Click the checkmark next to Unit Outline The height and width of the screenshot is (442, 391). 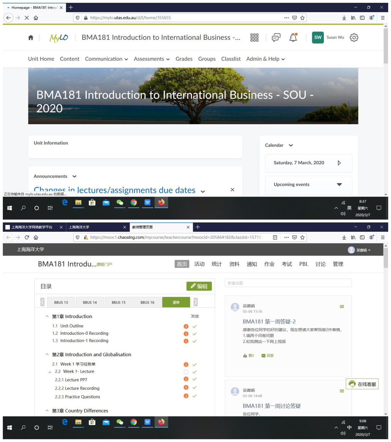click(194, 326)
